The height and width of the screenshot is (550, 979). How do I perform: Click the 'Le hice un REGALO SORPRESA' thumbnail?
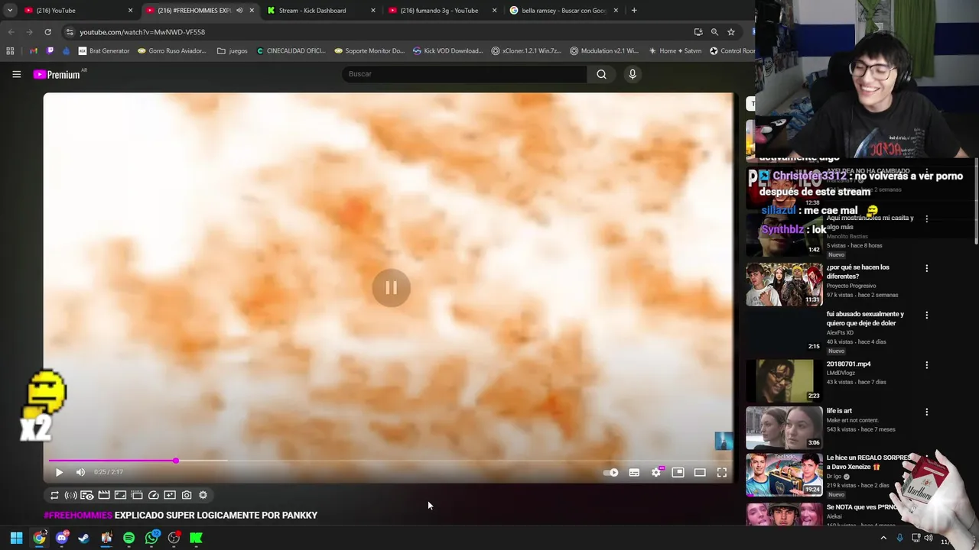coord(784,474)
